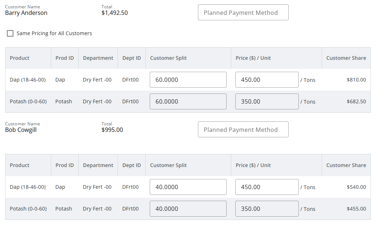
Task: Click Barry Anderson's Potash price field
Action: coord(266,101)
